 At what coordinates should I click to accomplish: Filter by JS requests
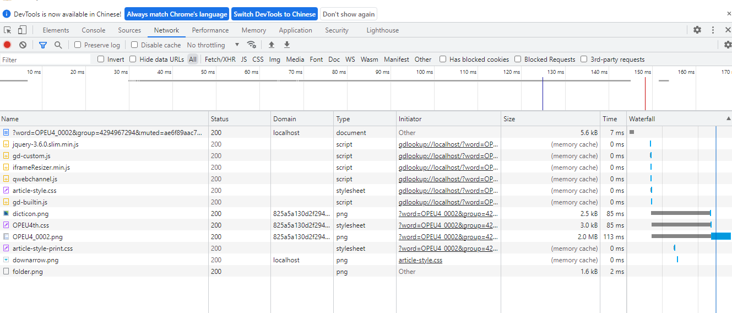(x=243, y=59)
